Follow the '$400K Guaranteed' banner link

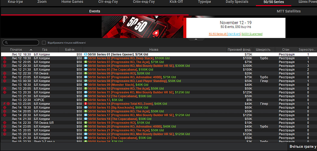click(252, 34)
